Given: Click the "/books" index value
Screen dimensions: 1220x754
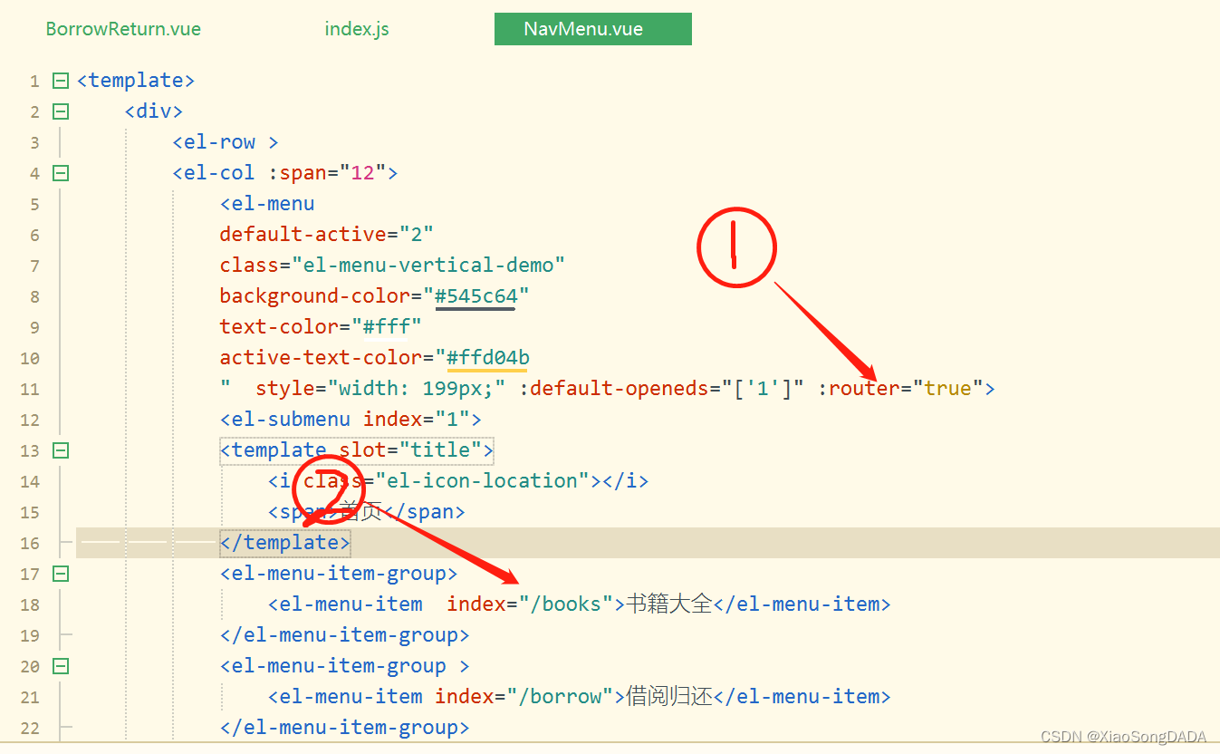Looking at the screenshot, I should (x=566, y=604).
